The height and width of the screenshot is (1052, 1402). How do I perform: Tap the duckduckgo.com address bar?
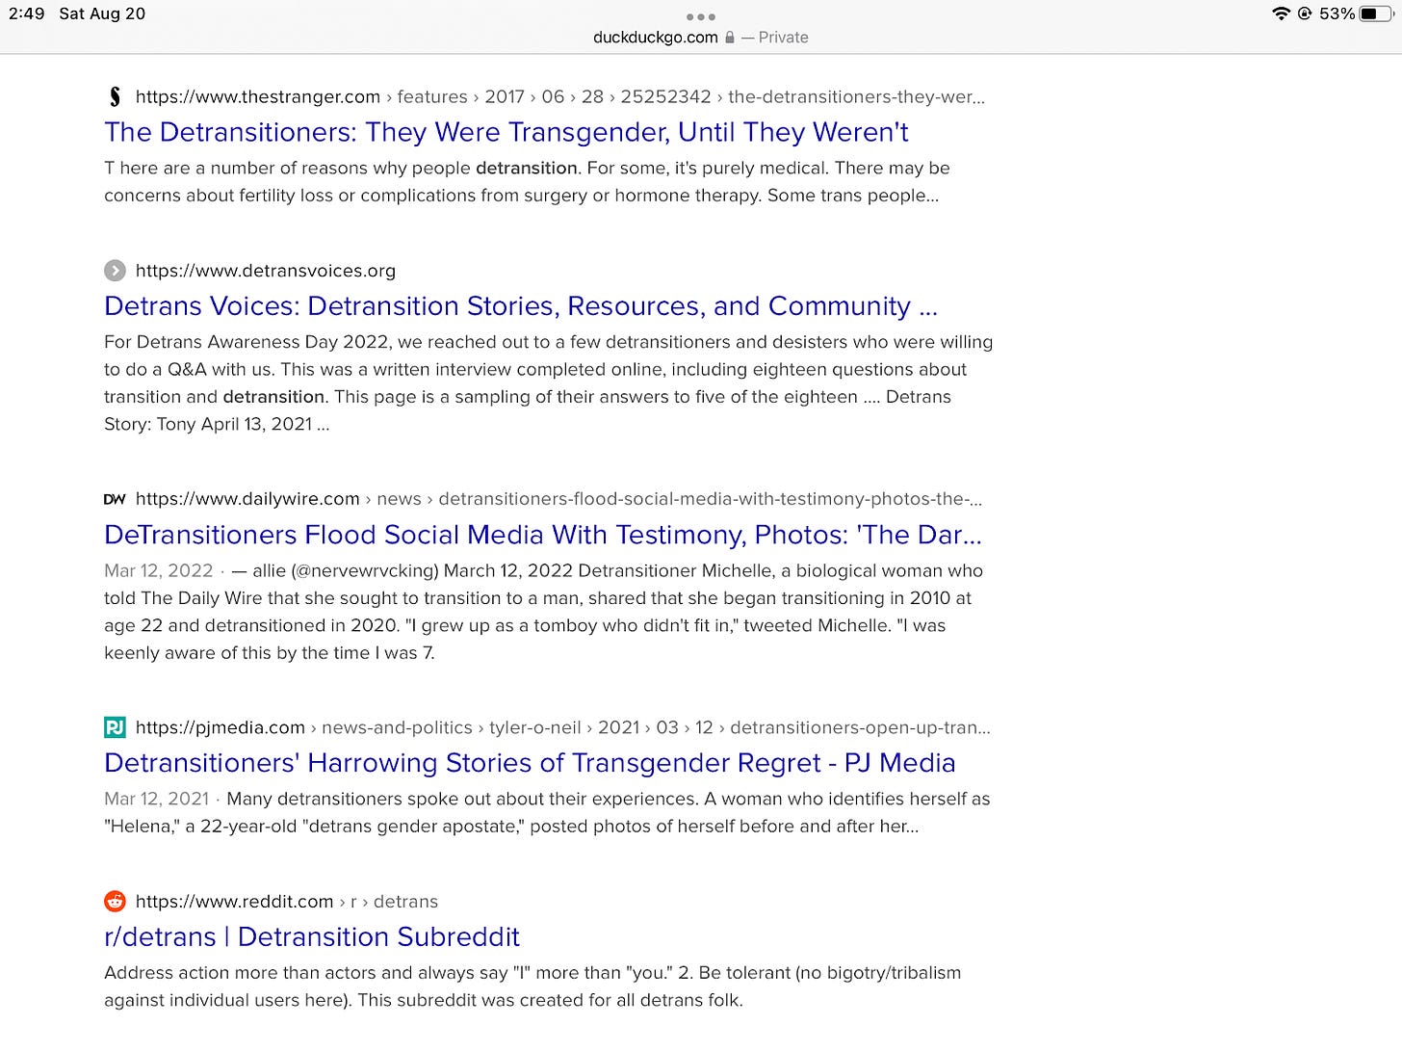[x=701, y=37]
